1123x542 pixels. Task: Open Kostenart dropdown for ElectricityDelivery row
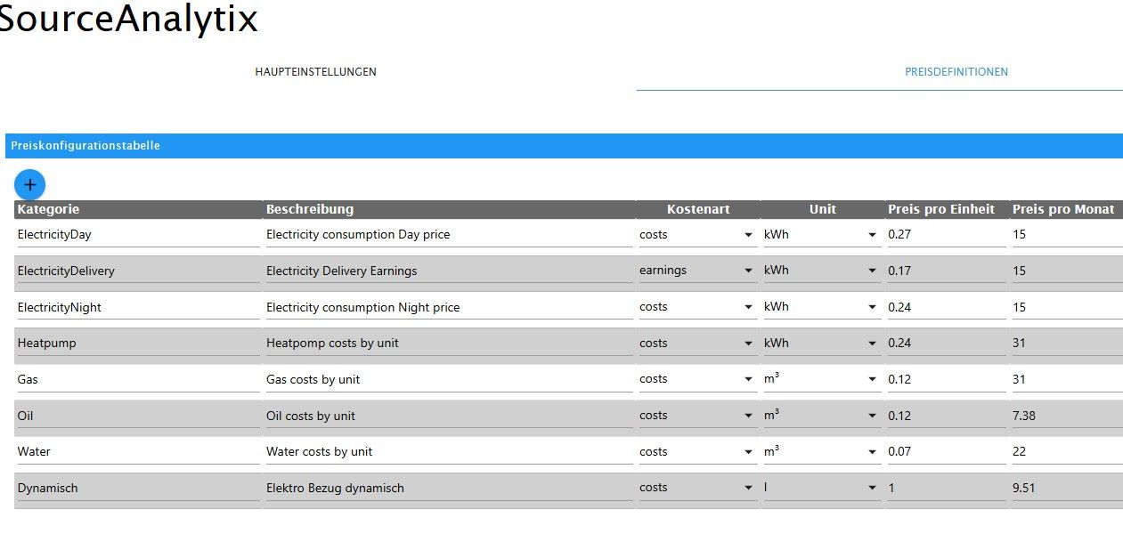coord(697,271)
